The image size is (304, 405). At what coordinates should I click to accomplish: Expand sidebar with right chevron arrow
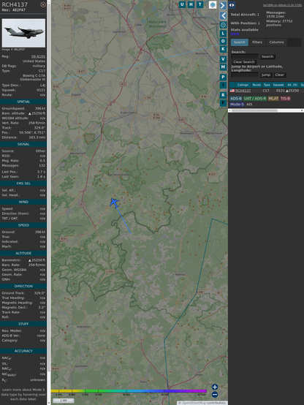click(x=223, y=6)
